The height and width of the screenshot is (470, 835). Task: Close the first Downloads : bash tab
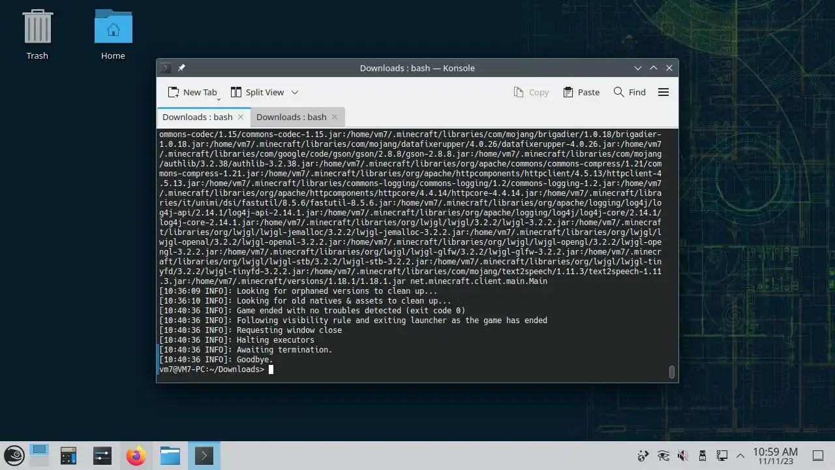coord(241,117)
